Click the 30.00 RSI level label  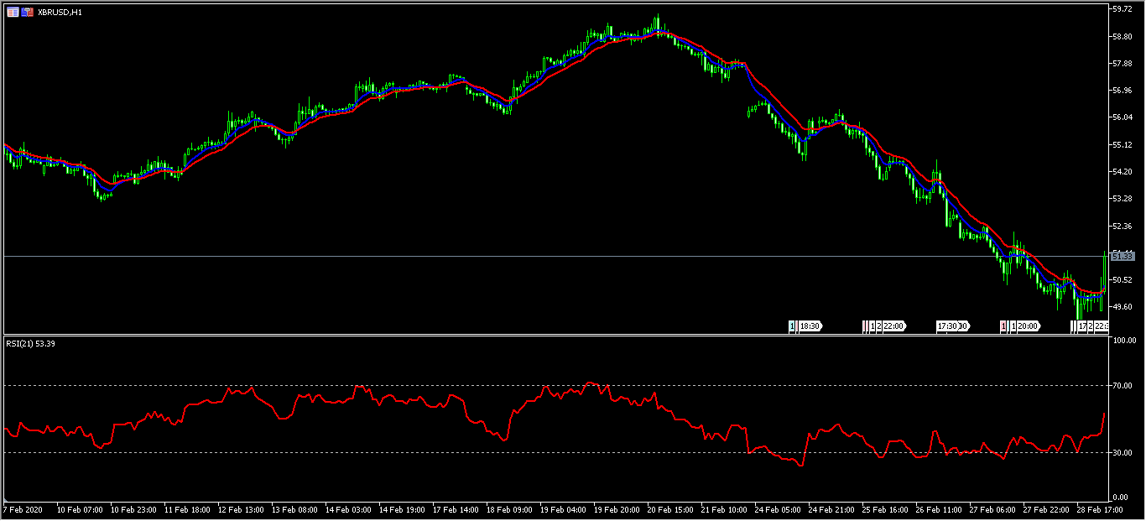[x=1123, y=453]
